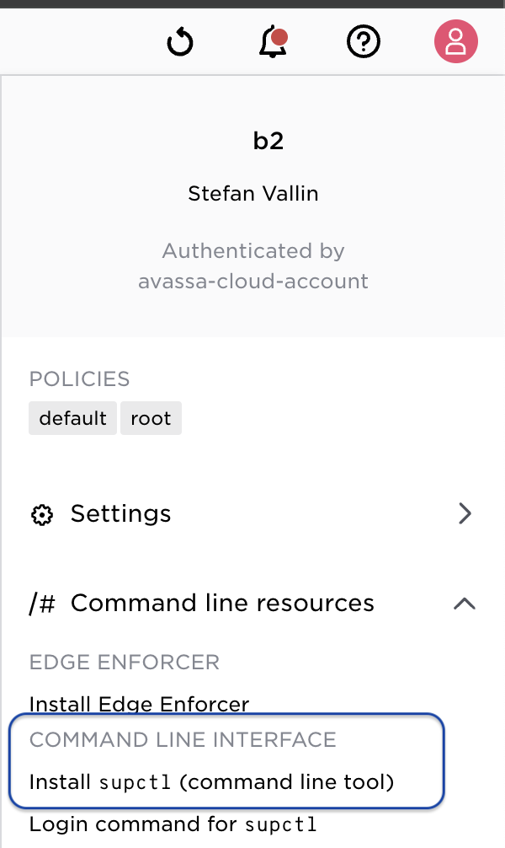The width and height of the screenshot is (505, 848).
Task: Click the help question mark icon
Action: (x=364, y=41)
